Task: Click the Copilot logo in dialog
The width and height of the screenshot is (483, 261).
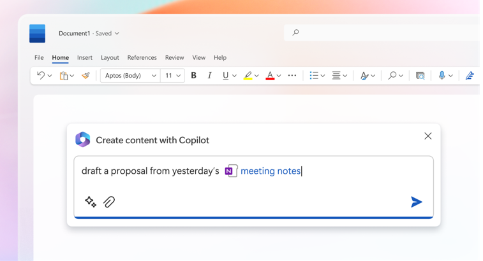Action: [x=82, y=139]
